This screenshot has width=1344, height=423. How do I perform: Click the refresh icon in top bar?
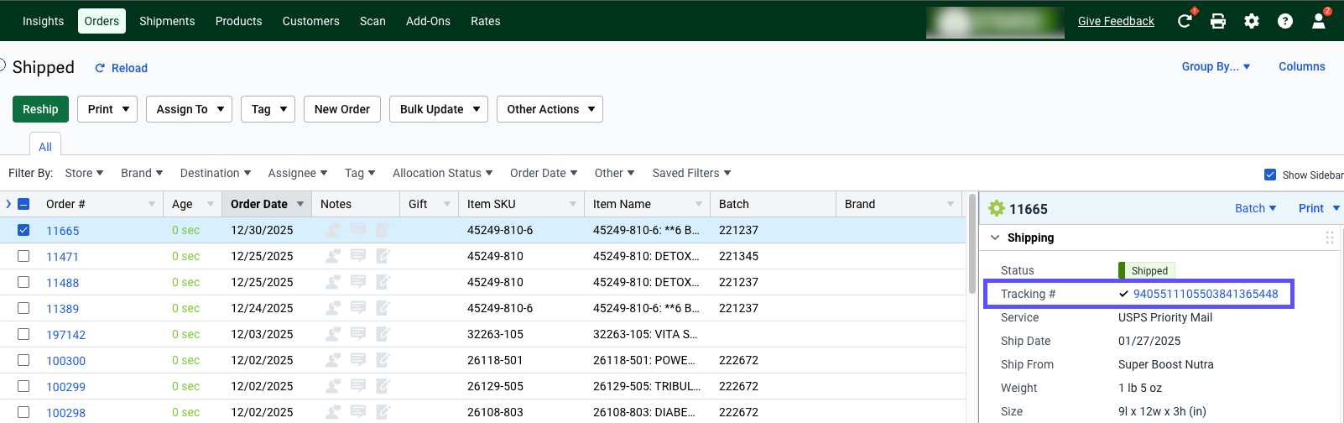[1185, 21]
